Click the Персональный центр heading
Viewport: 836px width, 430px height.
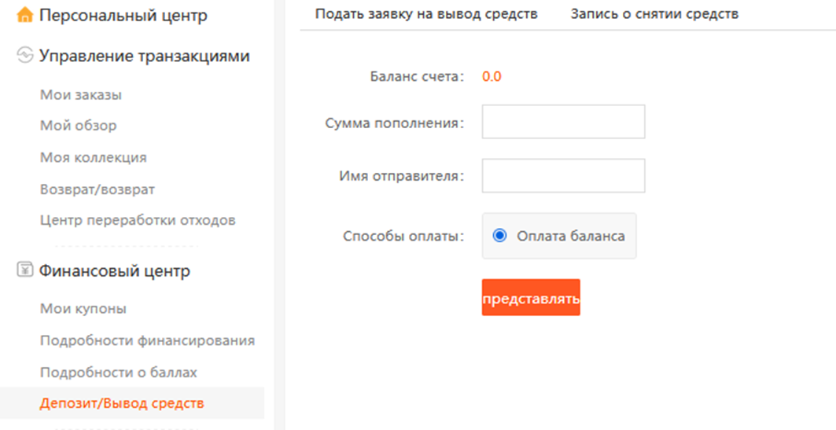click(x=123, y=15)
